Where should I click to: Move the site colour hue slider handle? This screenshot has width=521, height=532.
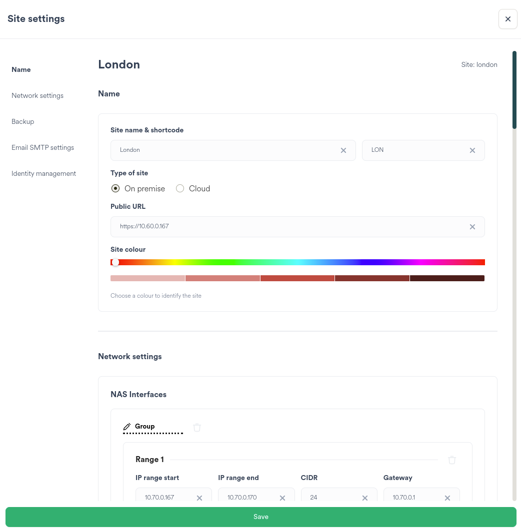[x=115, y=262]
